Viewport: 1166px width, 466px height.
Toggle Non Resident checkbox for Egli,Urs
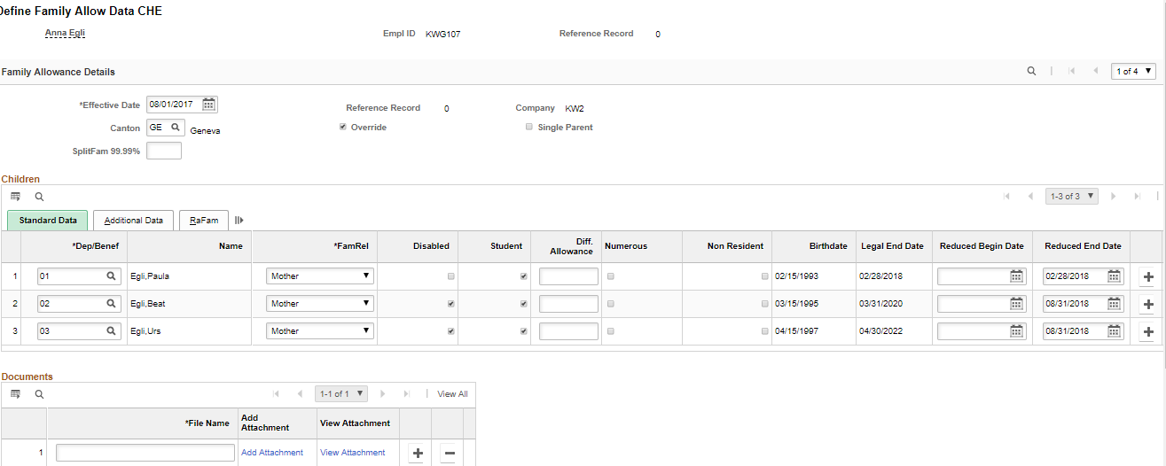click(x=765, y=331)
